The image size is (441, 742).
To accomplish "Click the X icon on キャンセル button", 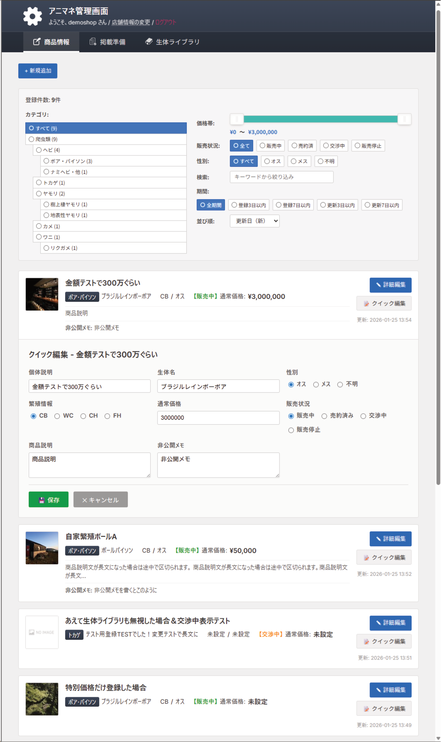I will point(85,500).
